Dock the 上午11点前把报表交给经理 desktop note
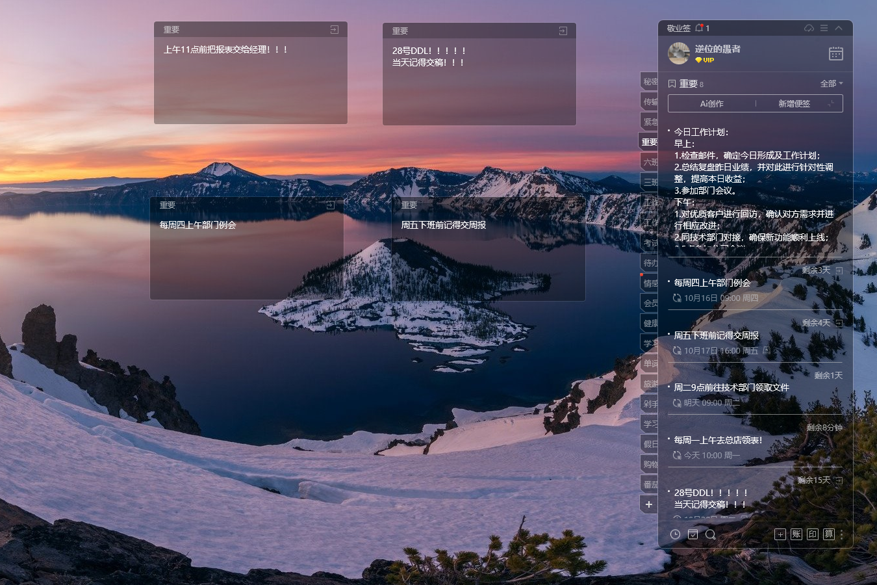 point(334,30)
